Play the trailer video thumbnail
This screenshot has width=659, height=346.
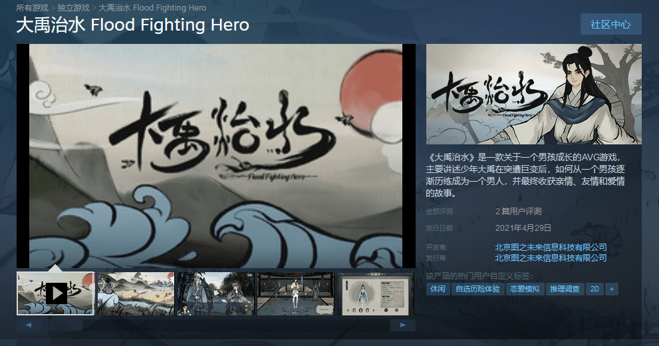tap(55, 293)
